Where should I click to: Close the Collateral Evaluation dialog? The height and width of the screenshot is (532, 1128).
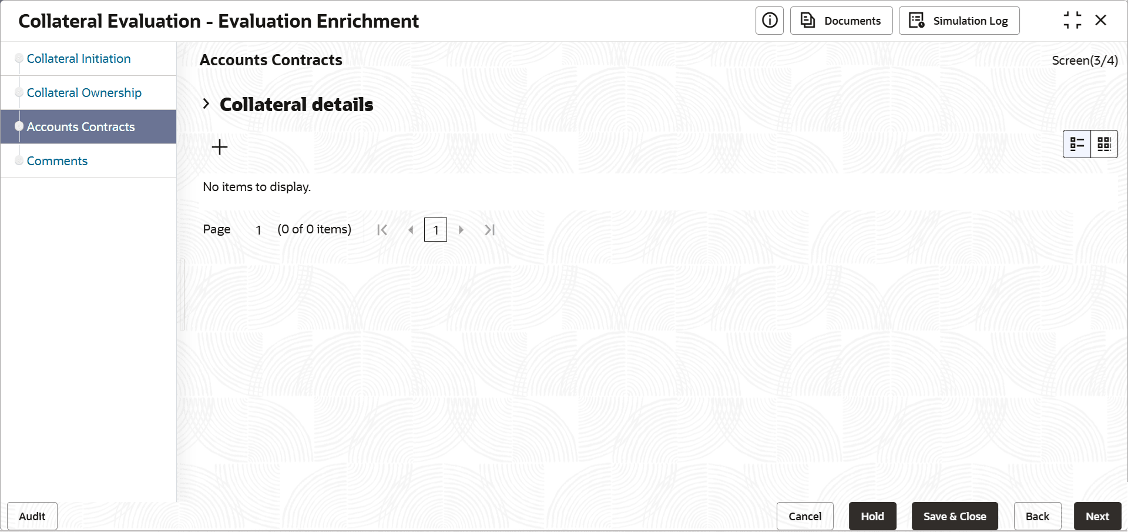point(1101,21)
